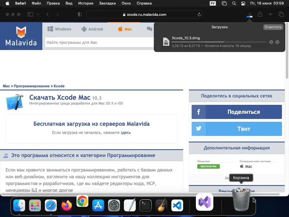Open the Справка menu
This screenshot has height=217, width=289.
pyautogui.click(x=144, y=3)
